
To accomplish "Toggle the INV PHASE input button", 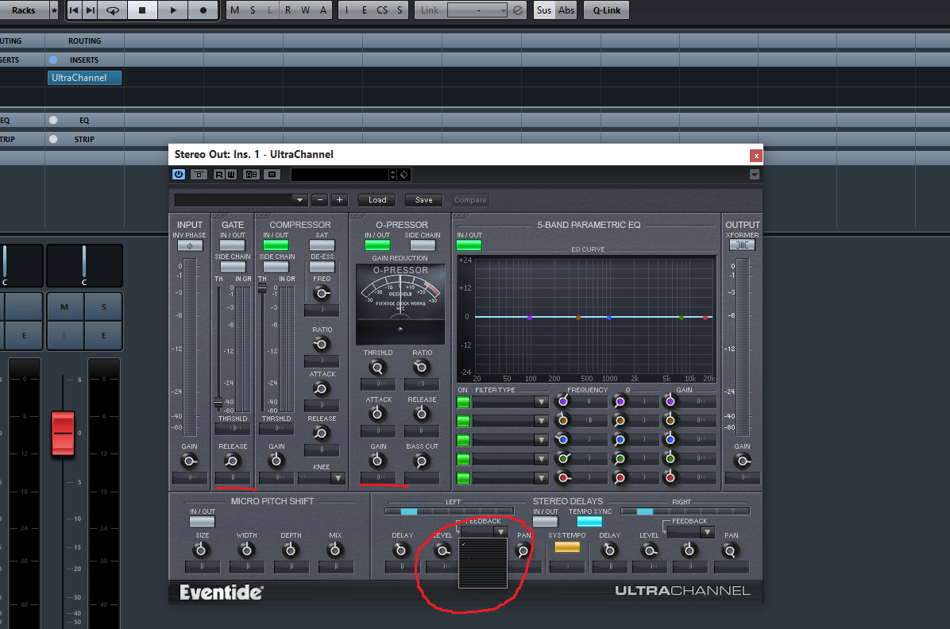I will point(190,245).
